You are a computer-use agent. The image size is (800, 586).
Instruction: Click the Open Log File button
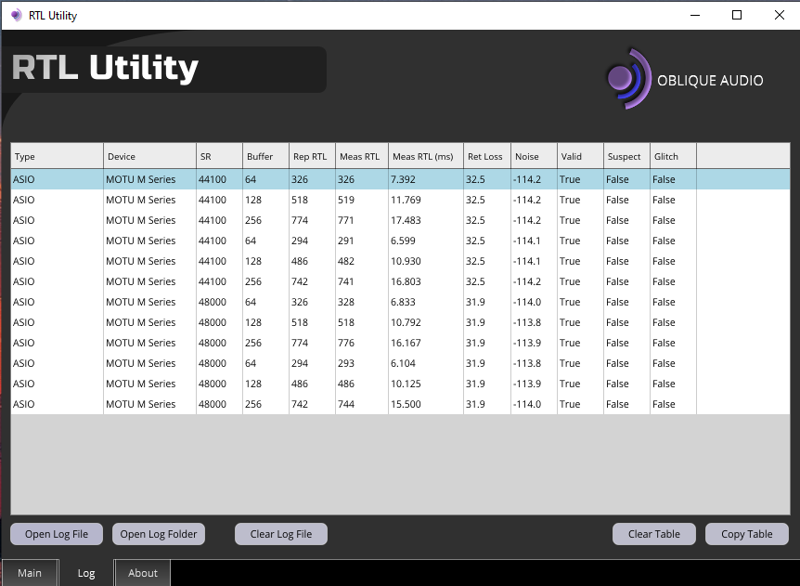click(x=57, y=534)
